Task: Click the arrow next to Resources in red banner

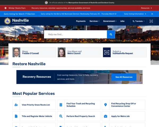Action: coord(151,8)
